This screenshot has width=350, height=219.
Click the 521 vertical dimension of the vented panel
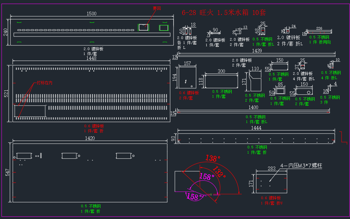6,93
